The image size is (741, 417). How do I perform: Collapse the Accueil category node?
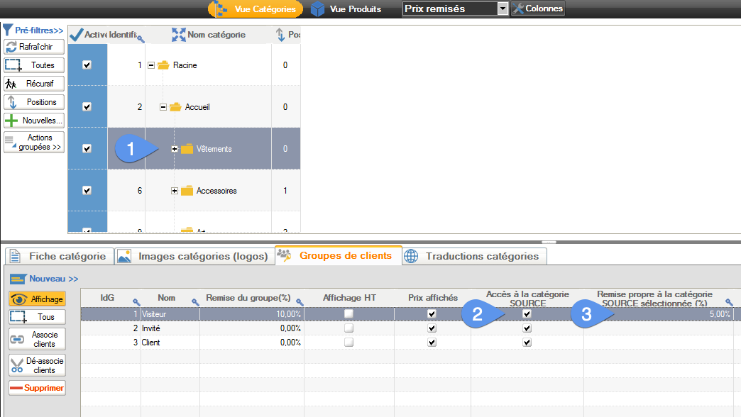[x=163, y=107]
